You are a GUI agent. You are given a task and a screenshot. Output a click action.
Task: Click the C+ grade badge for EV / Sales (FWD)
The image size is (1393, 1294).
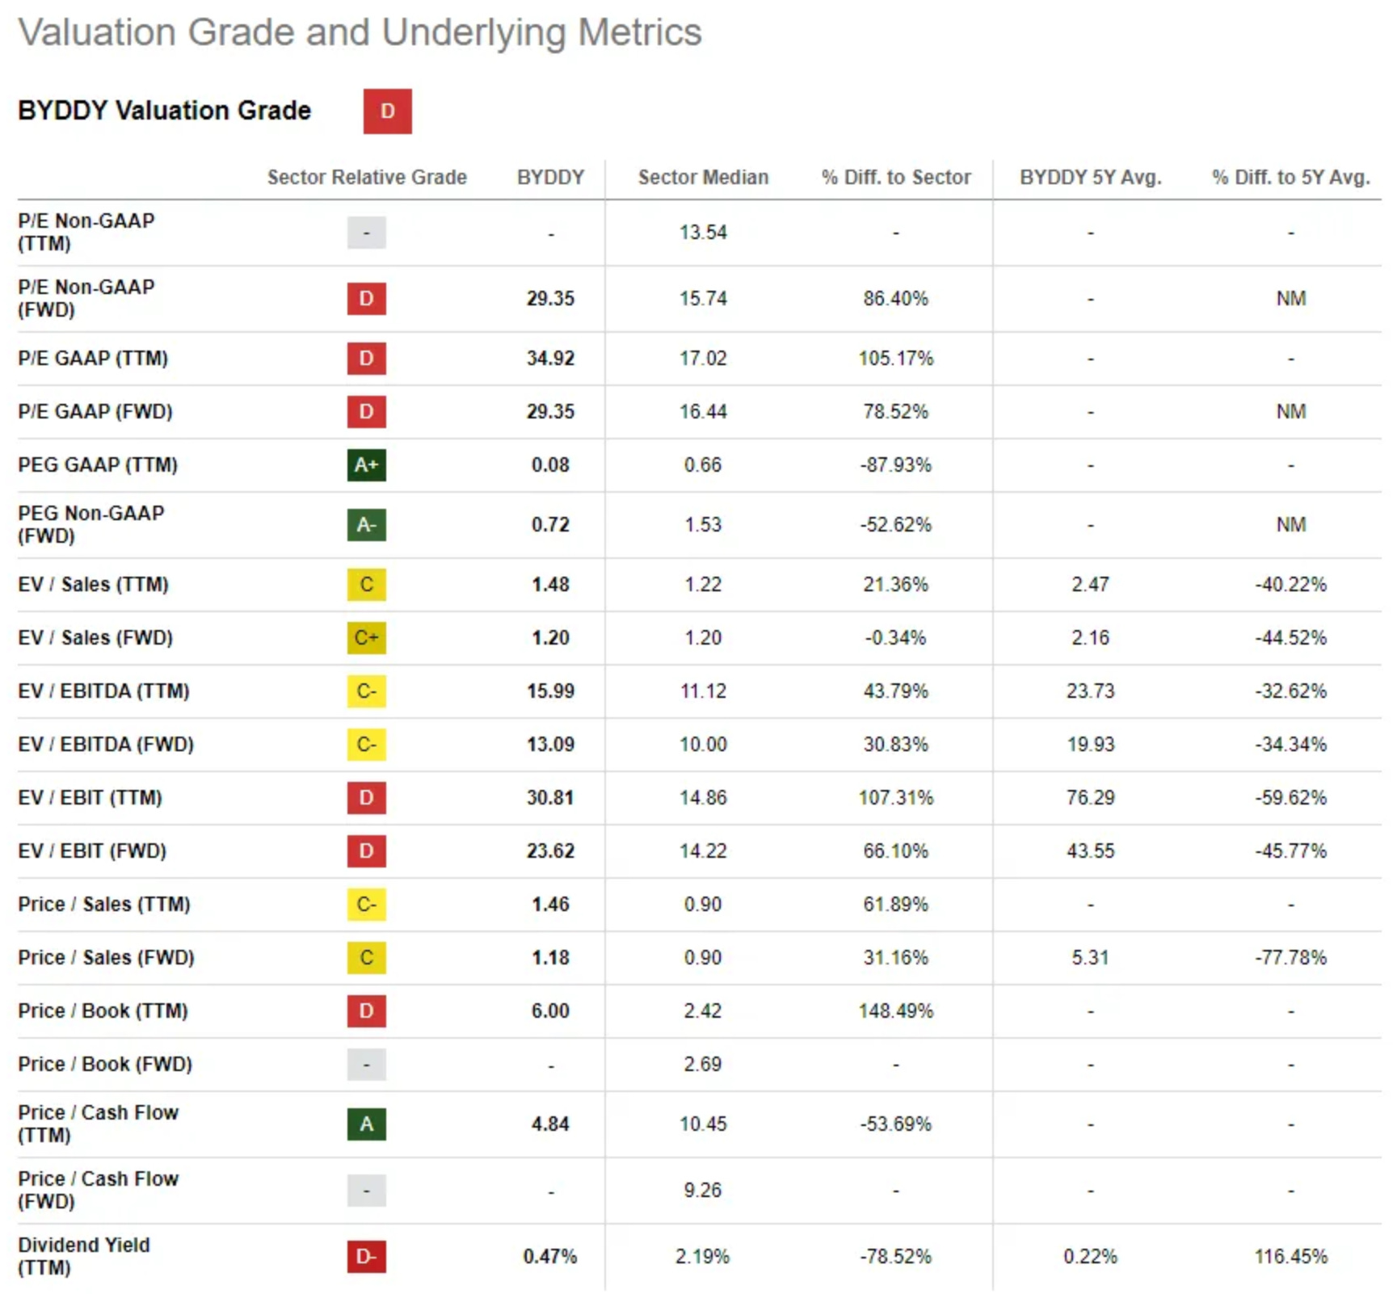coord(366,638)
